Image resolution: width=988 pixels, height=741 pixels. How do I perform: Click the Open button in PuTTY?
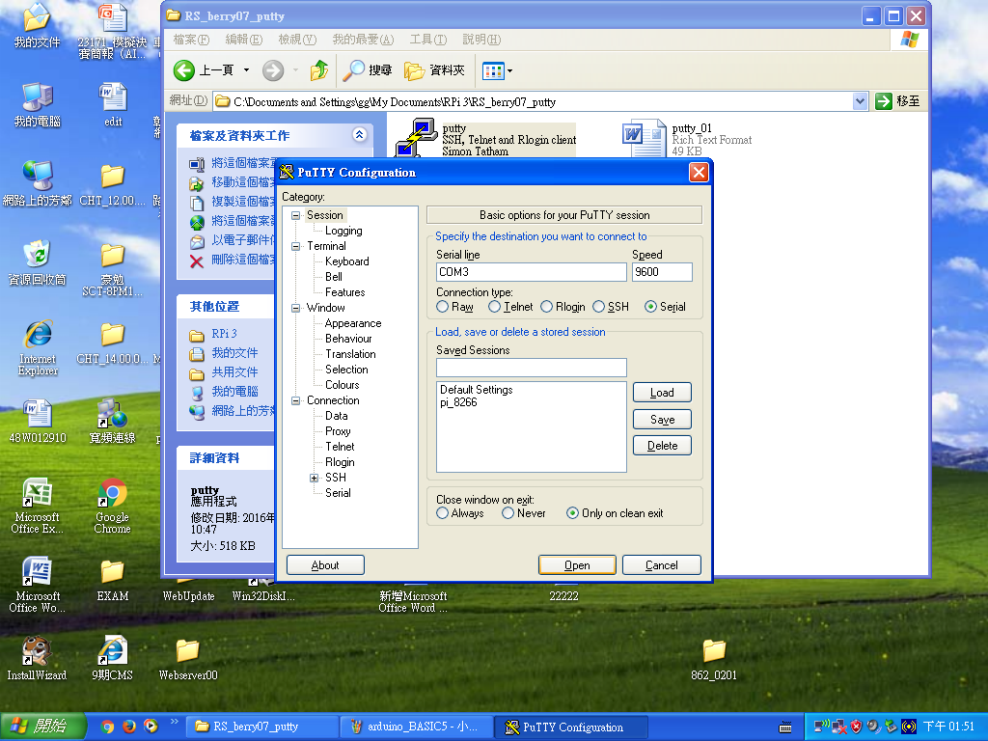pyautogui.click(x=577, y=564)
